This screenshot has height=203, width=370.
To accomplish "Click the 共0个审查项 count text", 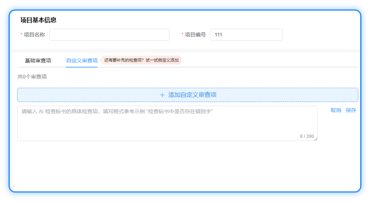I will click(x=32, y=77).
